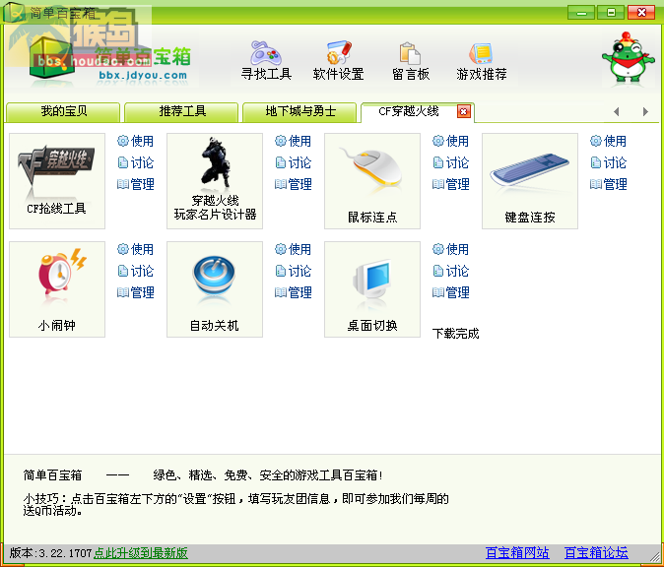Screen dimensions: 664x567
Task: Select the CF抢线工具 tool tile
Action: point(57,181)
